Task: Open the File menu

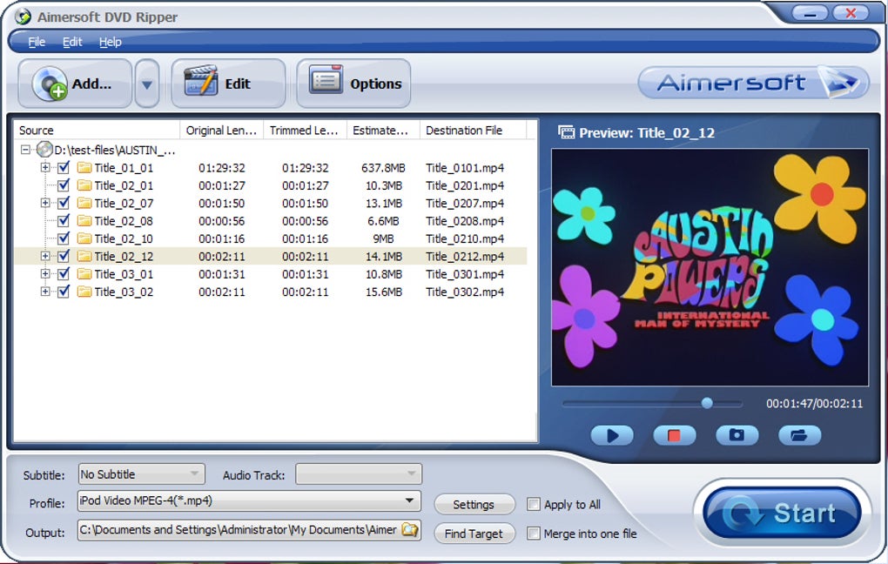Action: coord(37,42)
